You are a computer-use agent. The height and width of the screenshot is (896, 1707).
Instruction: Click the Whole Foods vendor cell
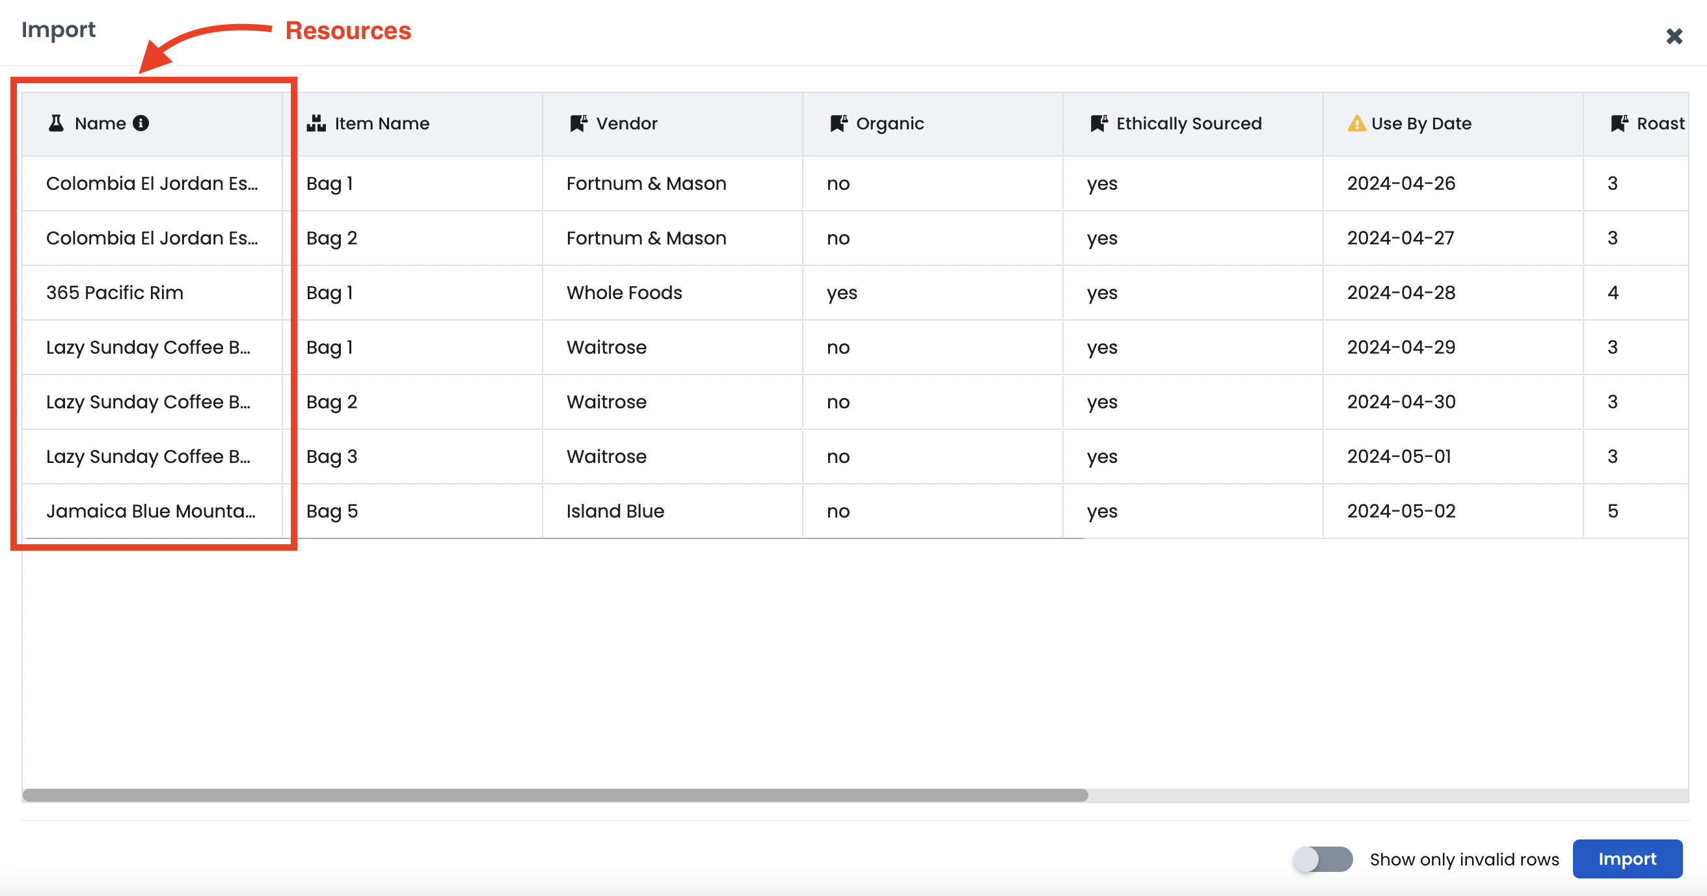(624, 293)
